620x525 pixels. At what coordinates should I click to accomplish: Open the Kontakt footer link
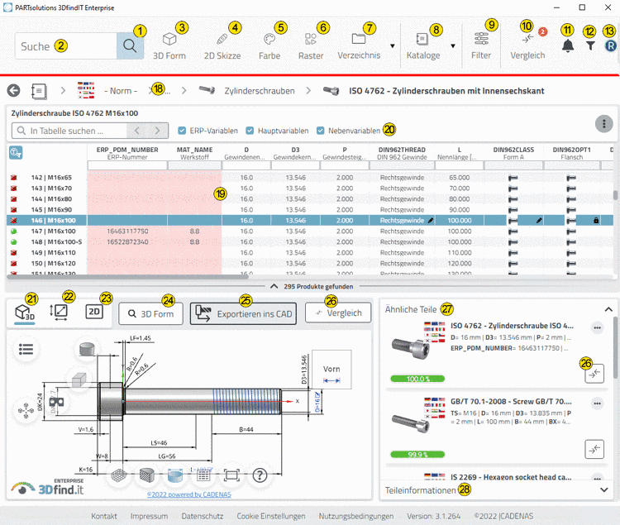[x=104, y=516]
